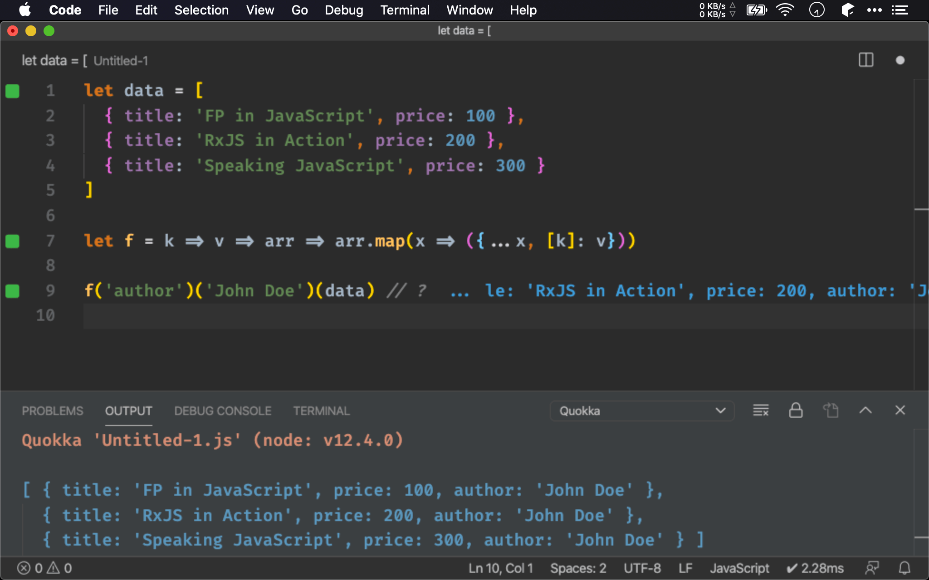The width and height of the screenshot is (929, 580).
Task: Open the File menu
Action: 108,10
